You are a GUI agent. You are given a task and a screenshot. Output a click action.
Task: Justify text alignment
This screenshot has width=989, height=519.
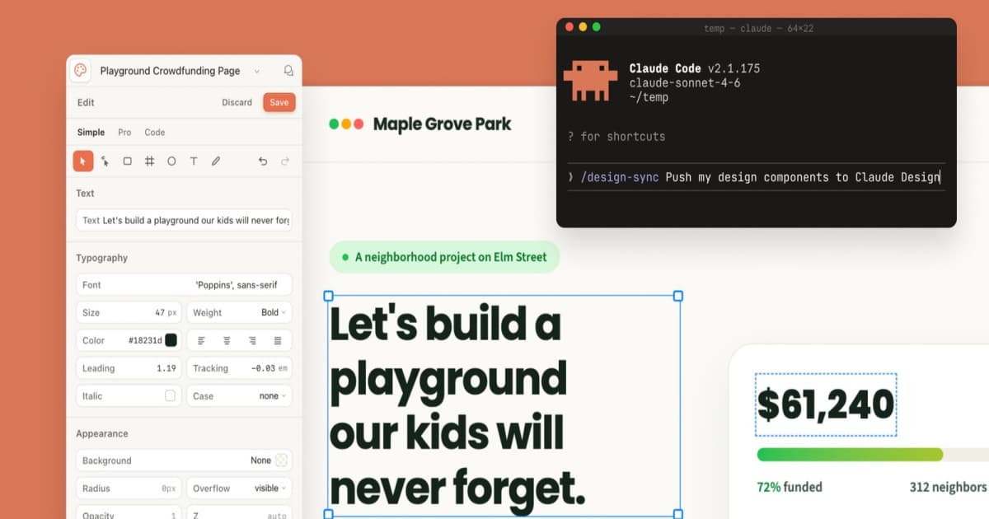(x=278, y=340)
